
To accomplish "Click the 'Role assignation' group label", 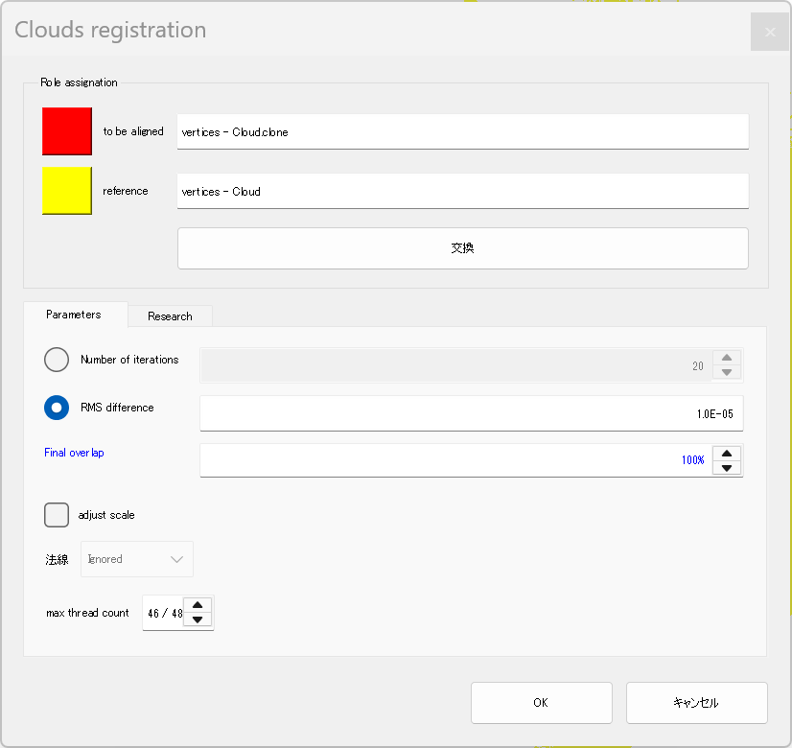I will tap(79, 82).
